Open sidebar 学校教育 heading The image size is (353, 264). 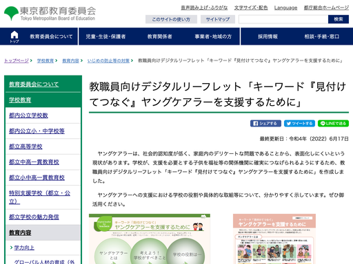coord(20,100)
